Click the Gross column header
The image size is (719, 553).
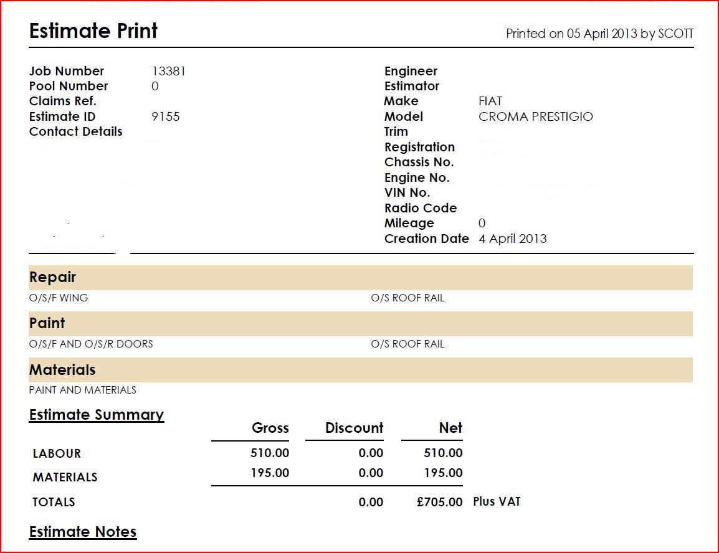[270, 428]
